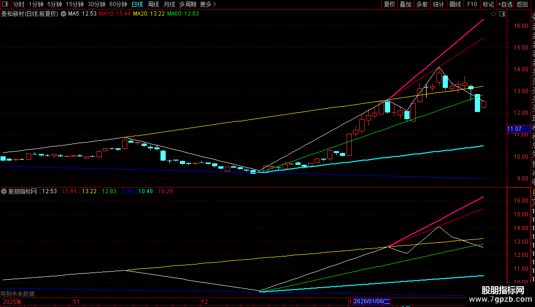
Task: Open the 多股 multi-stock button
Action: click(422, 4)
